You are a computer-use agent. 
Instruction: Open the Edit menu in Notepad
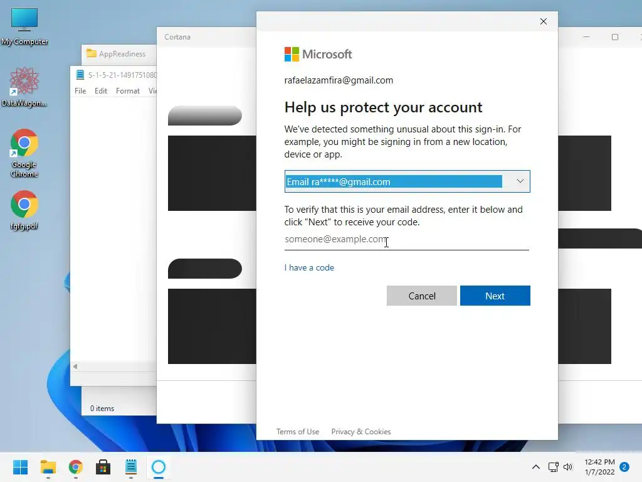point(101,91)
